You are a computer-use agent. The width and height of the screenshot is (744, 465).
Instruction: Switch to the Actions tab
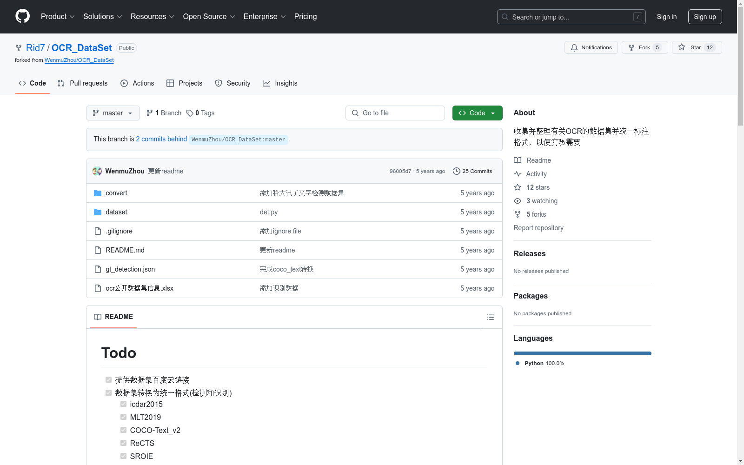point(137,83)
